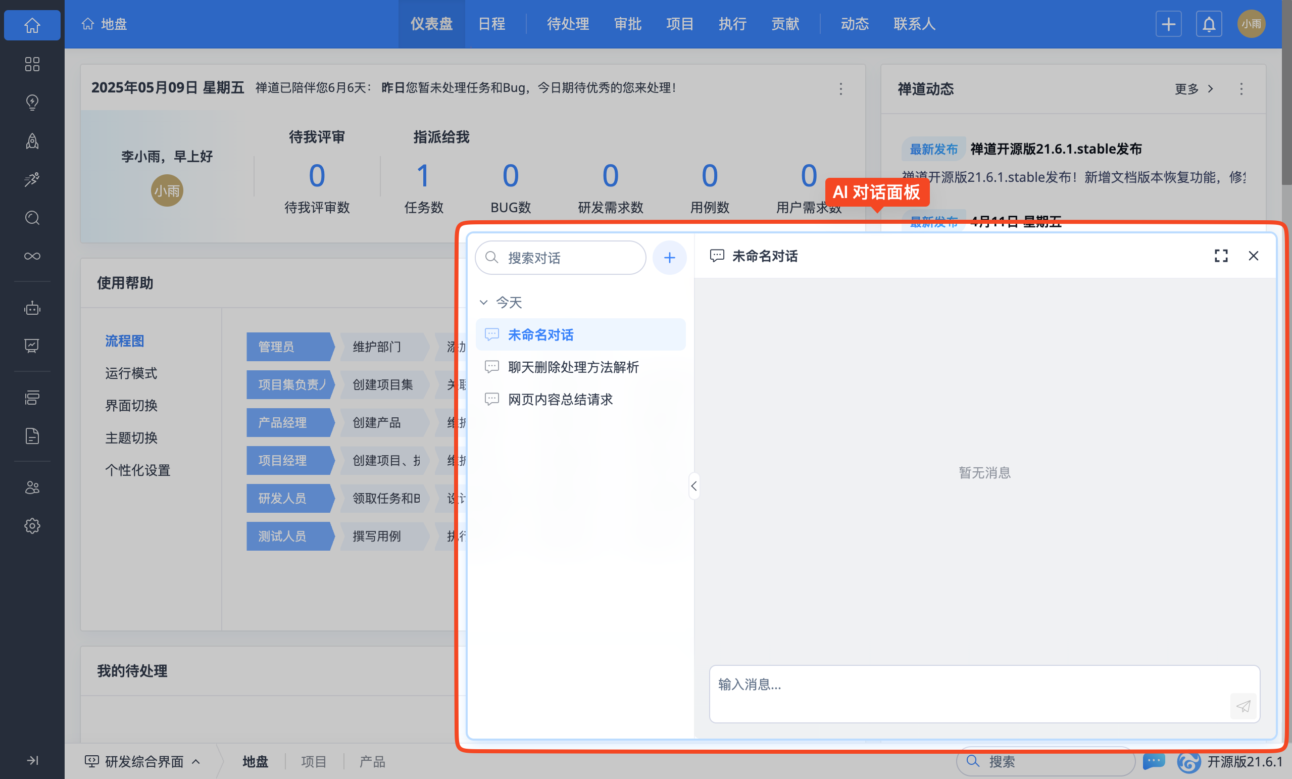Expand the left sidebar with bottom arrow
The width and height of the screenshot is (1292, 779).
tap(32, 760)
